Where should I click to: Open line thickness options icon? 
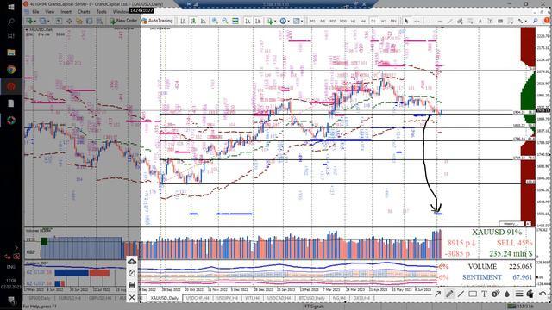pyautogui.click(x=519, y=294)
